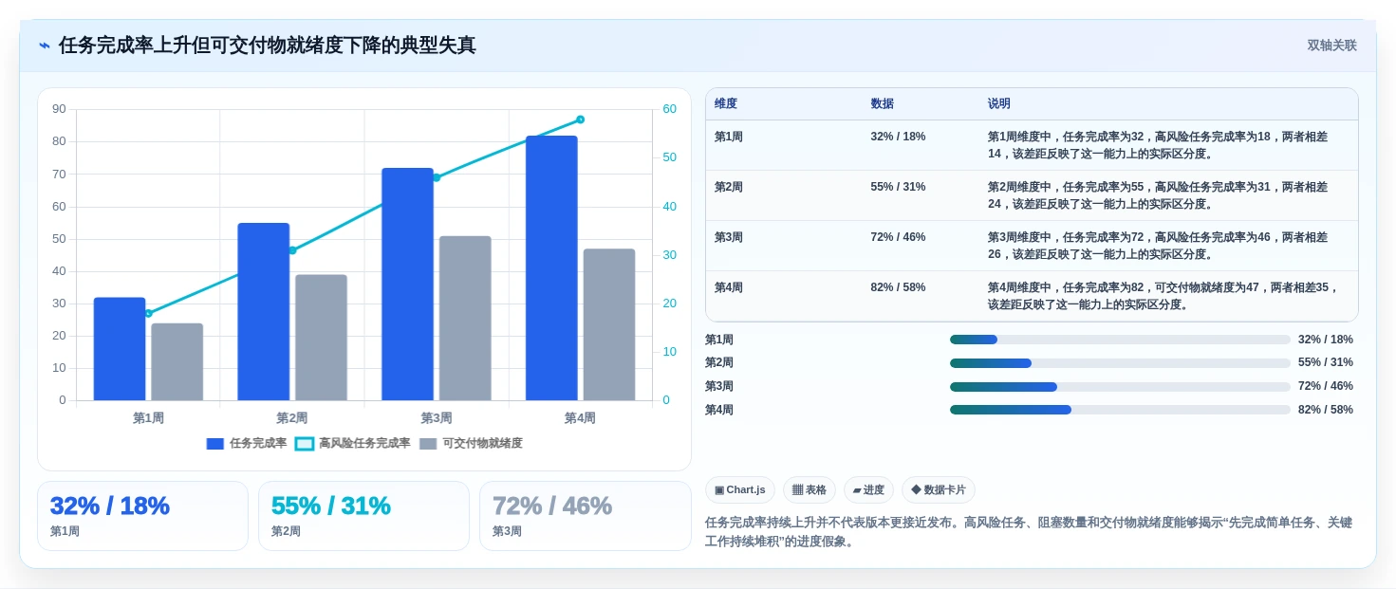Click the footer paragraph starting 任务完成率持续上升
This screenshot has width=1396, height=589.
click(1029, 532)
